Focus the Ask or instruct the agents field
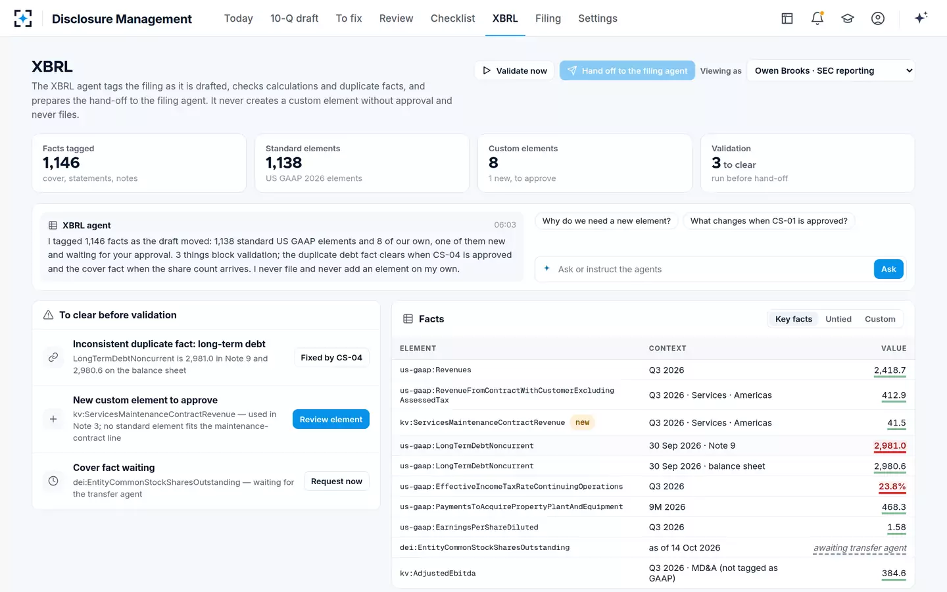Screen dimensions: 947x592 712,269
